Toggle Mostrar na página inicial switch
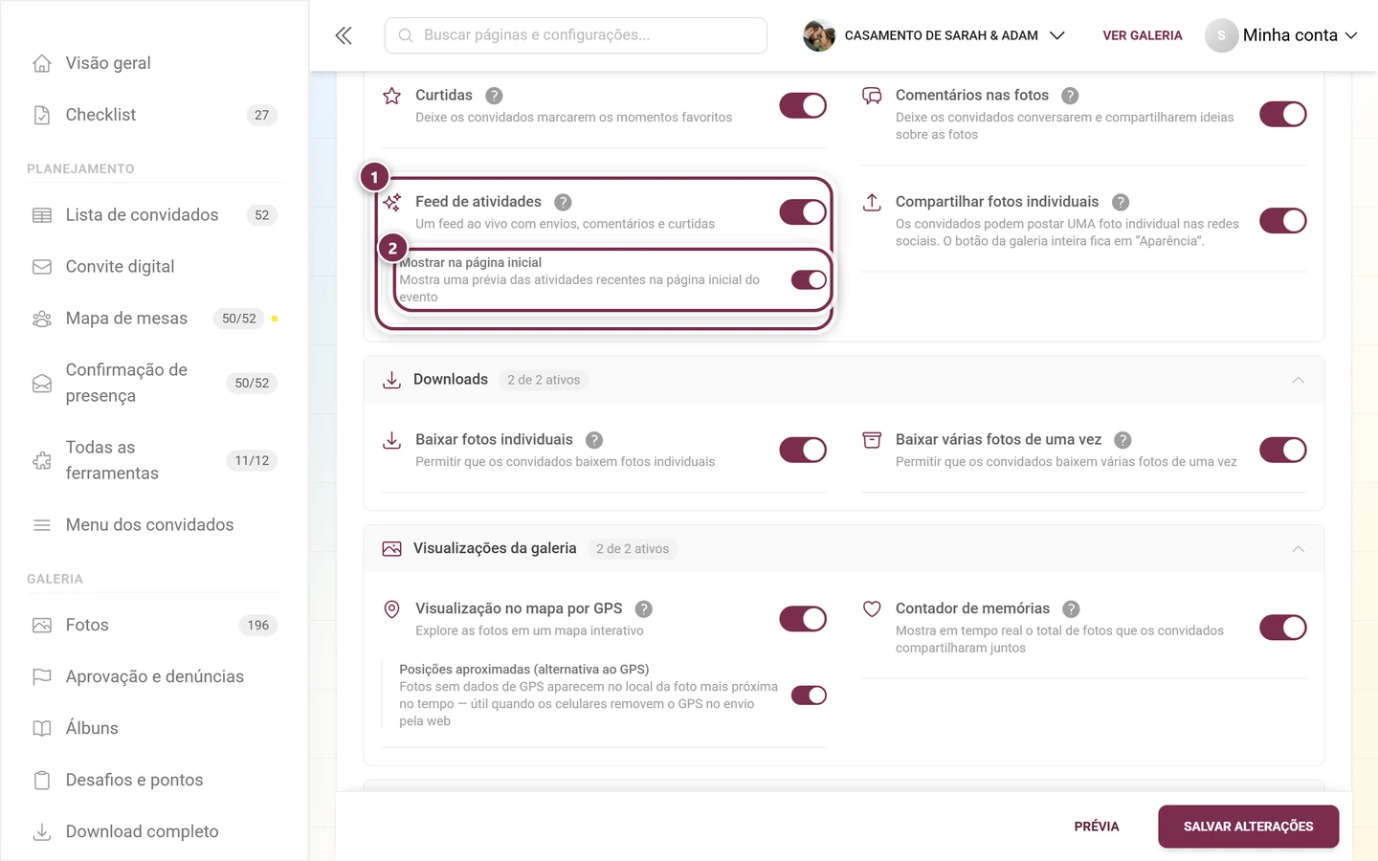This screenshot has height=861, width=1378. pyautogui.click(x=809, y=279)
